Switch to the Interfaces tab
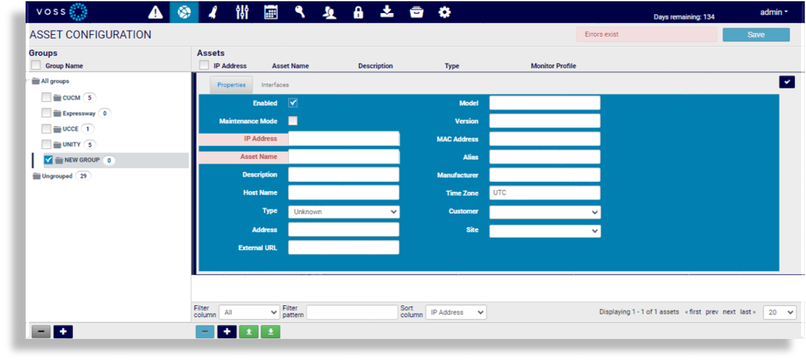Viewport: 806px width, 362px height. point(275,85)
